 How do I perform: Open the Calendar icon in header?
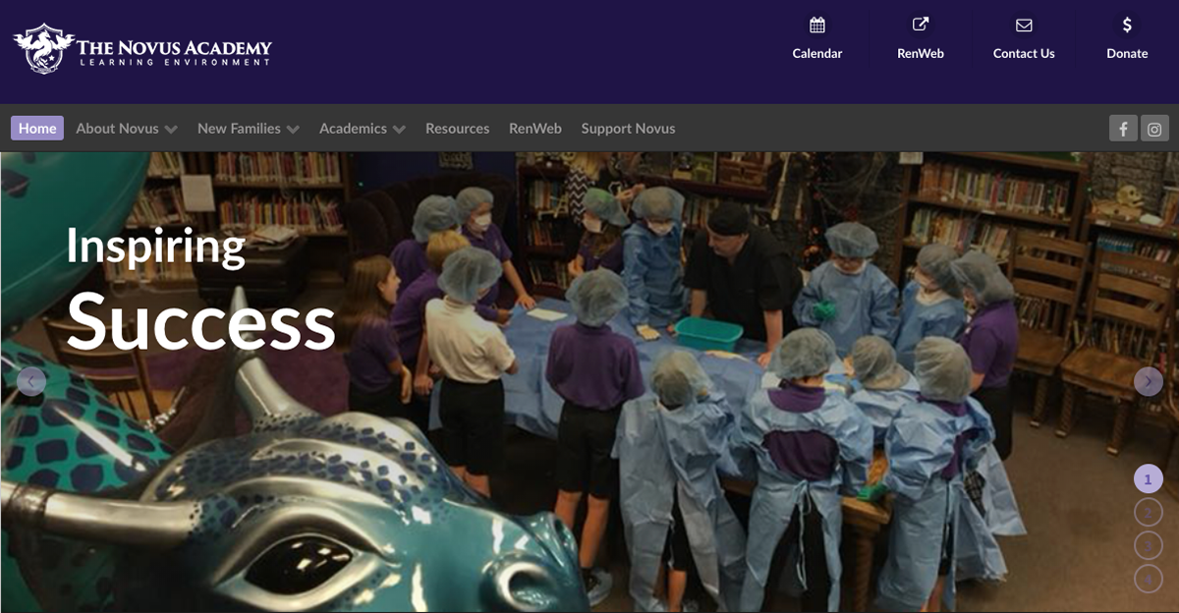click(817, 26)
